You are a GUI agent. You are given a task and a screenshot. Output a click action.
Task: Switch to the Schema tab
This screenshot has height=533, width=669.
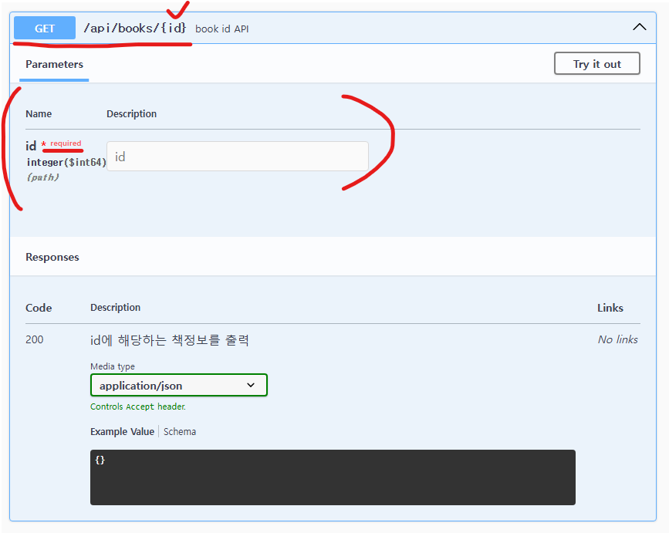(180, 431)
